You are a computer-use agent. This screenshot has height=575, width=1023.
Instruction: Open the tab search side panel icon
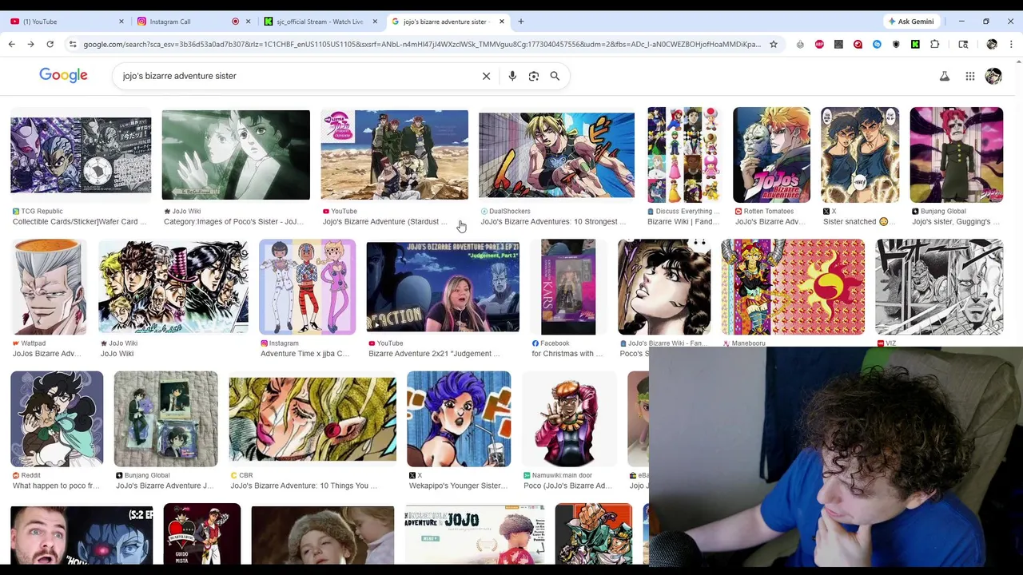tap(963, 44)
